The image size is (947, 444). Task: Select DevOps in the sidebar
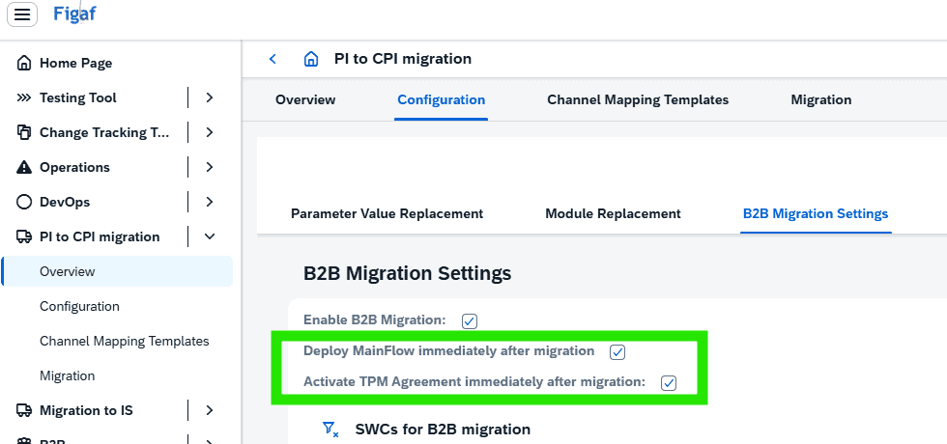click(65, 202)
